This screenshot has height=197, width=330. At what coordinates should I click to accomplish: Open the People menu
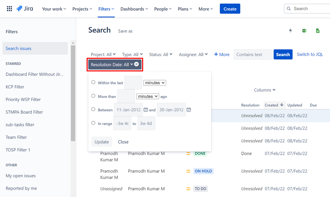163,9
